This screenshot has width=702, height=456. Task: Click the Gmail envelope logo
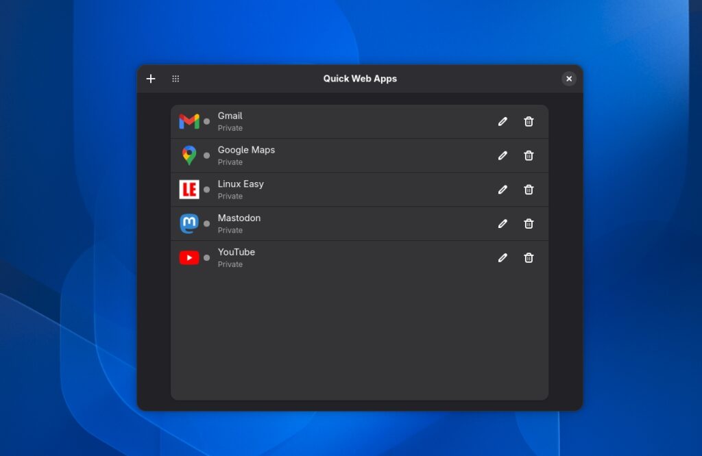click(189, 122)
